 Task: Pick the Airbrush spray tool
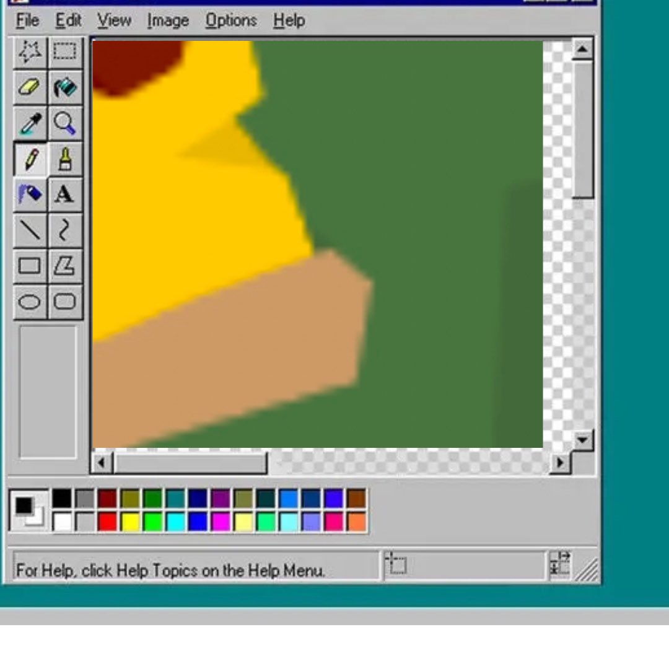[x=30, y=195]
